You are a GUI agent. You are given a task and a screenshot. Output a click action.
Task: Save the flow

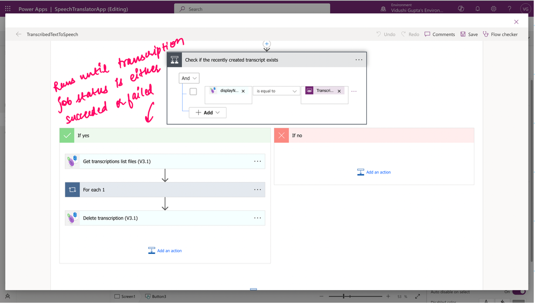click(x=469, y=34)
